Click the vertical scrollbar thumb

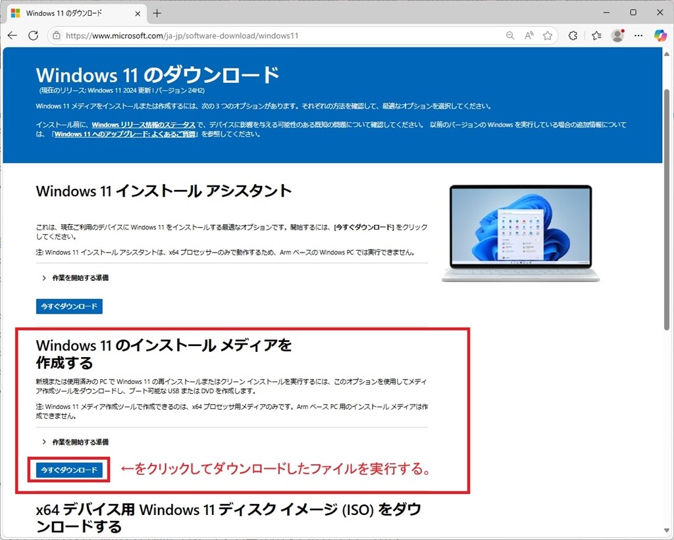667,210
